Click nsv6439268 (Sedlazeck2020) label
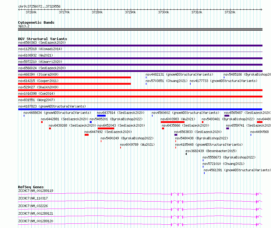 [x=72, y=125]
